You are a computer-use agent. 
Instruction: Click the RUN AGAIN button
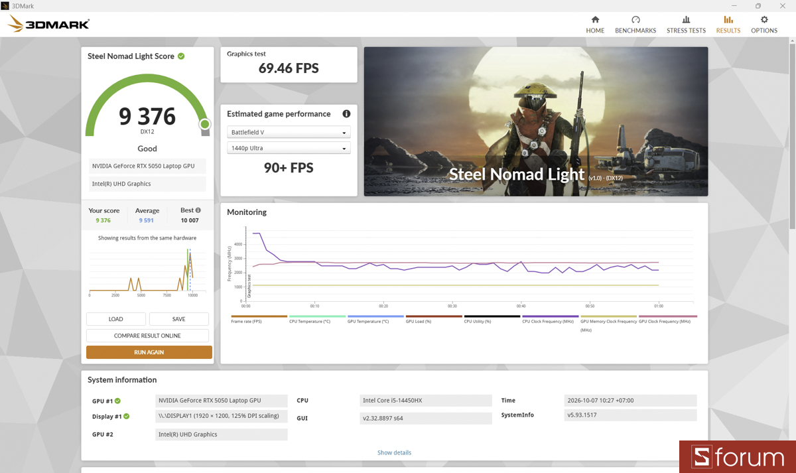point(149,352)
